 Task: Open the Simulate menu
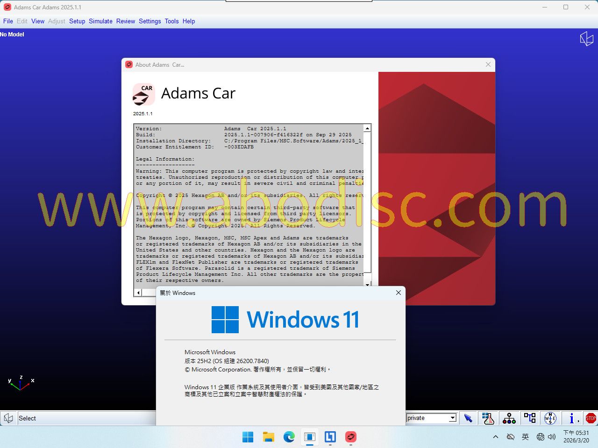coord(100,21)
